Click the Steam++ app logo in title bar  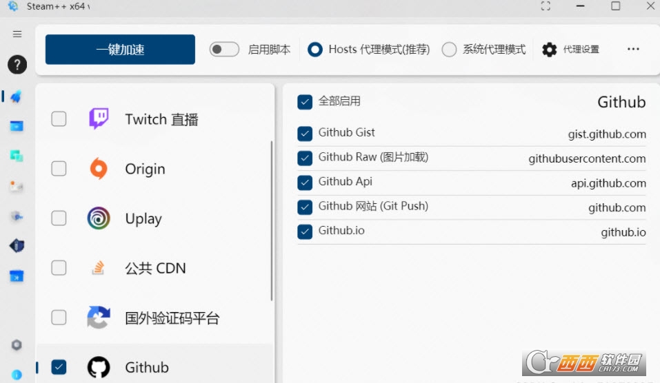(x=13, y=6)
